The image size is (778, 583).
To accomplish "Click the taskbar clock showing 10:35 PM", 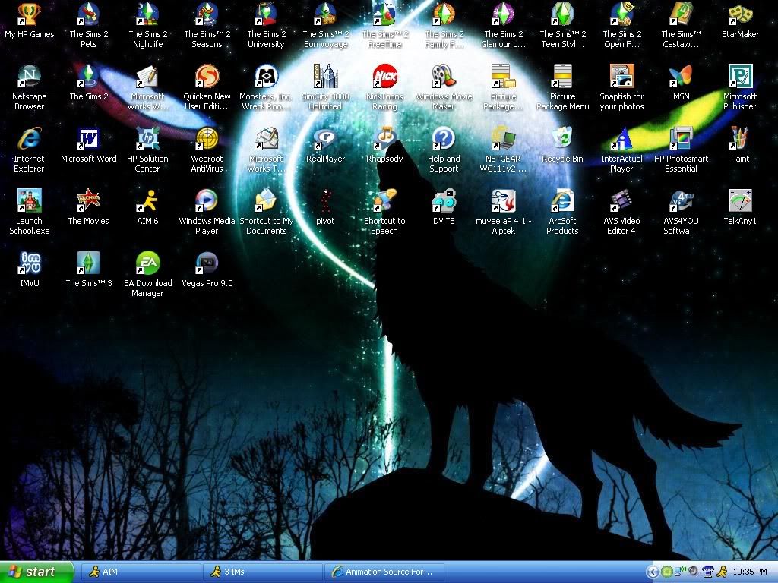I will (x=750, y=572).
